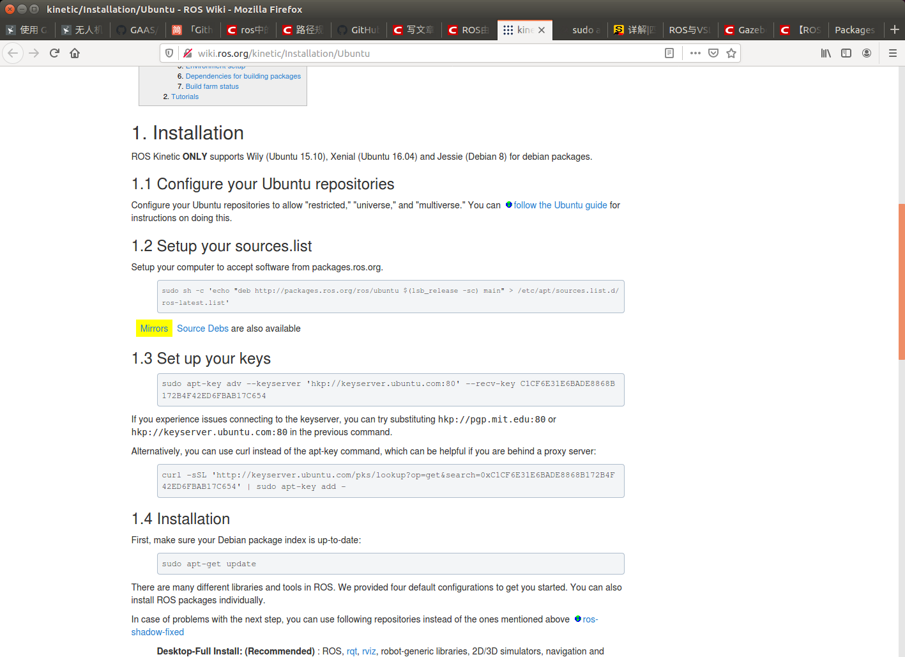This screenshot has height=657, width=905.
Task: Toggle Reader View for the page
Action: pyautogui.click(x=669, y=53)
